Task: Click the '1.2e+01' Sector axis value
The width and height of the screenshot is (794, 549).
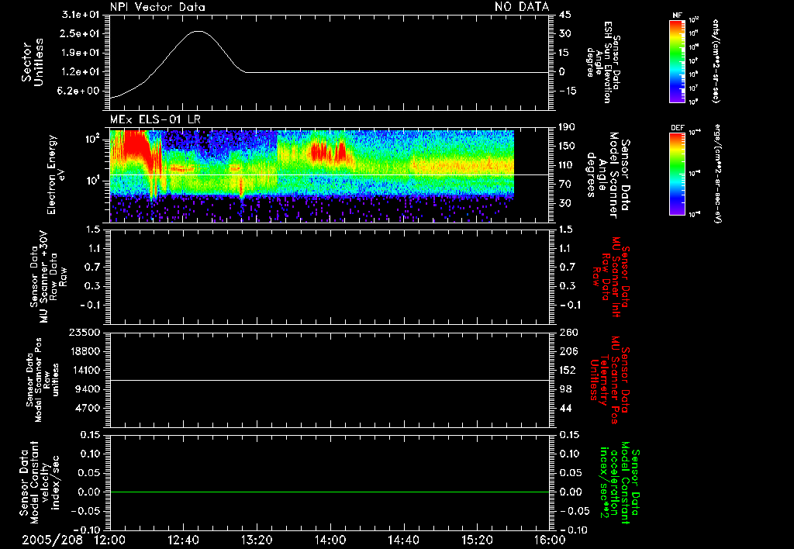Action: pyautogui.click(x=81, y=72)
